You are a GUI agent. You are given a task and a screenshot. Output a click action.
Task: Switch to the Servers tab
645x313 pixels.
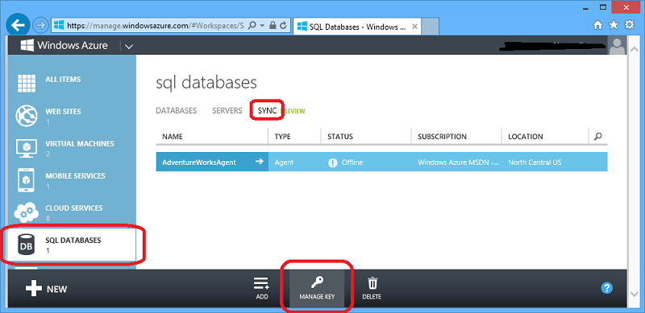coord(227,111)
